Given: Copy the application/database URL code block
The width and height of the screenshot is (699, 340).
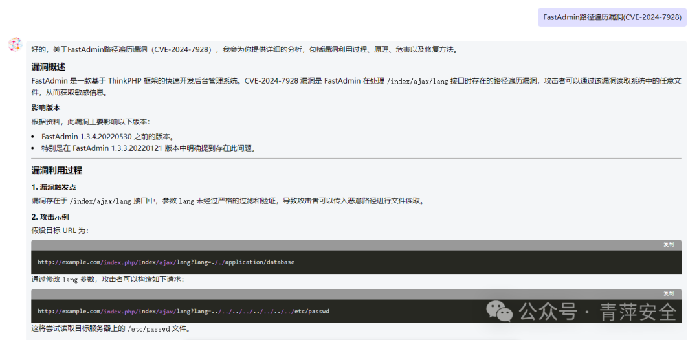Looking at the screenshot, I should click(669, 245).
